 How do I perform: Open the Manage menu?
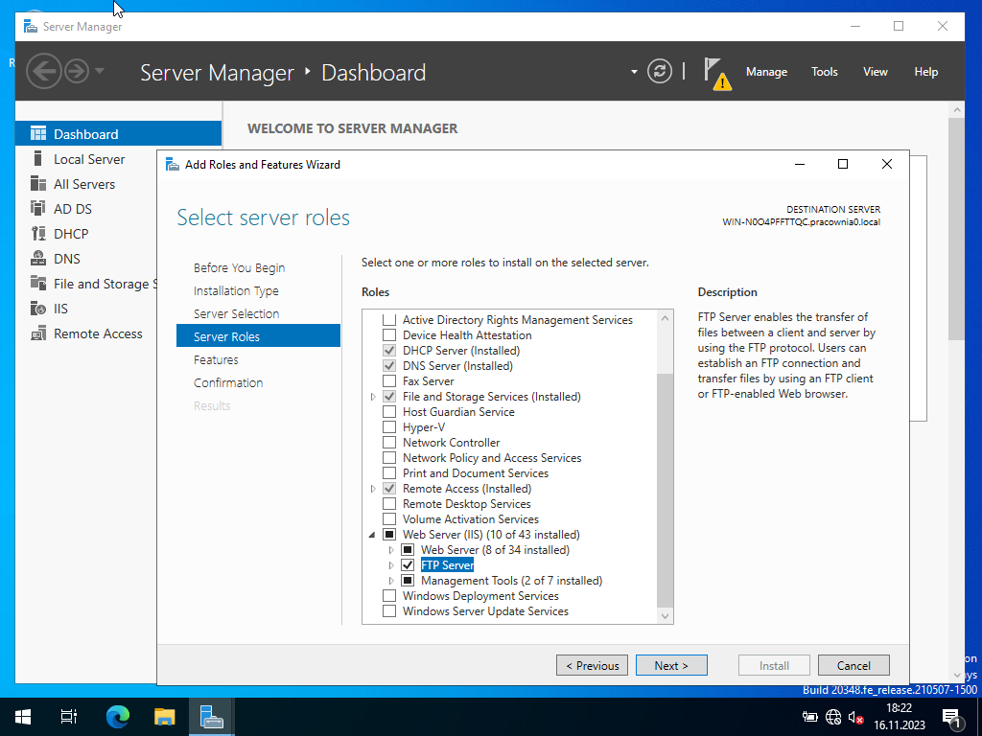click(x=766, y=72)
